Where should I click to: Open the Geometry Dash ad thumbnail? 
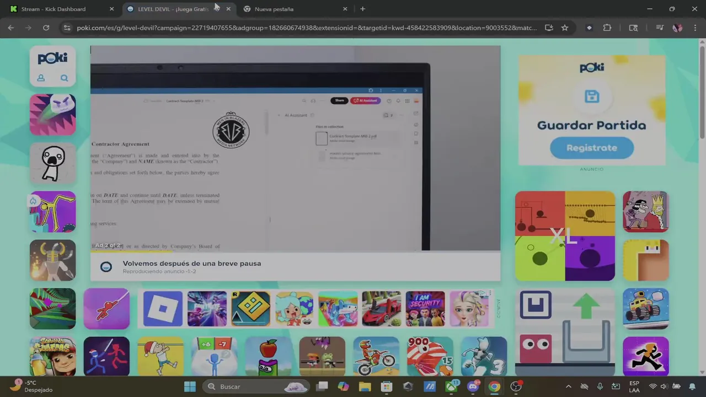pyautogui.click(x=250, y=309)
